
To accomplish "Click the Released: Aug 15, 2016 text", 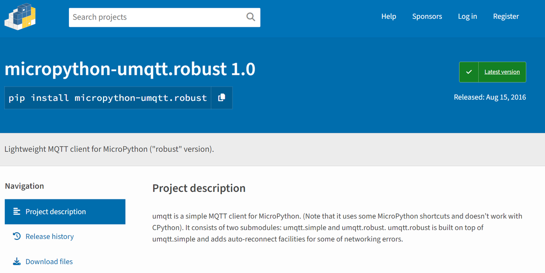I will [x=490, y=97].
